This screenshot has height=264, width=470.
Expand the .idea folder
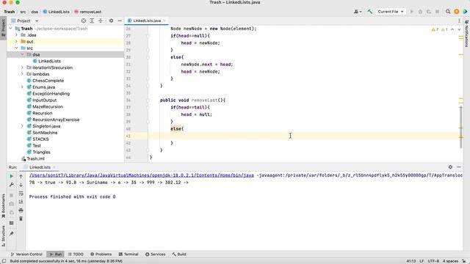16,35
